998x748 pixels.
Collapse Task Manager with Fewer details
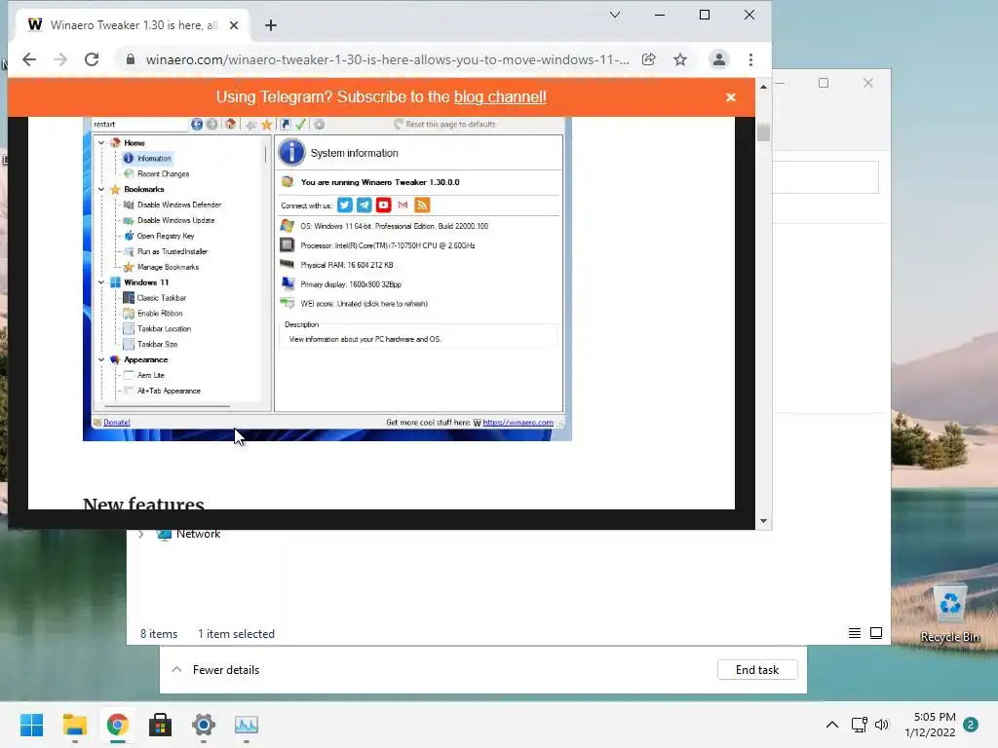215,670
